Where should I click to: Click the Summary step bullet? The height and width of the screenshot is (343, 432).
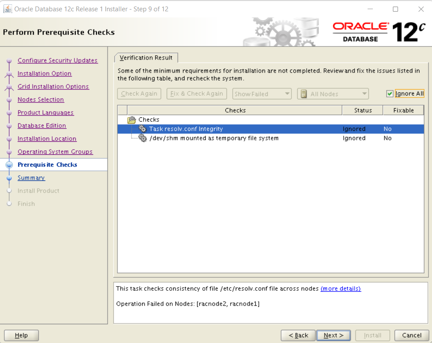[x=9, y=178]
